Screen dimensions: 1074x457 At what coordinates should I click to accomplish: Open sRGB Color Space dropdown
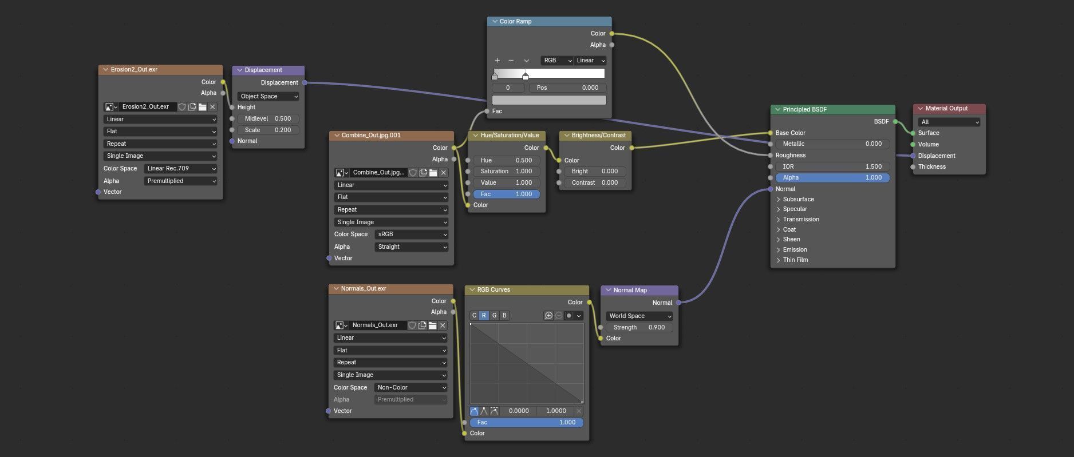[412, 235]
